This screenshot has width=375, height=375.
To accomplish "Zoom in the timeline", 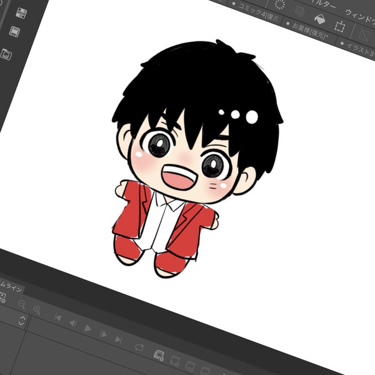I will click(x=37, y=310).
